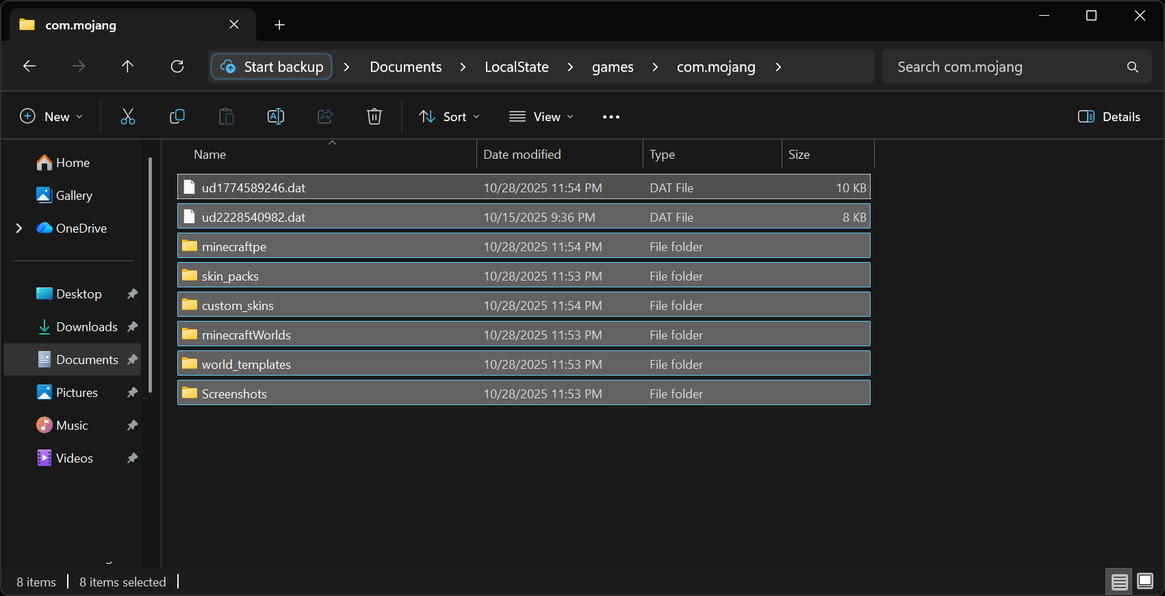The width and height of the screenshot is (1165, 596).
Task: Click com.mojang in the address bar
Action: tap(716, 67)
